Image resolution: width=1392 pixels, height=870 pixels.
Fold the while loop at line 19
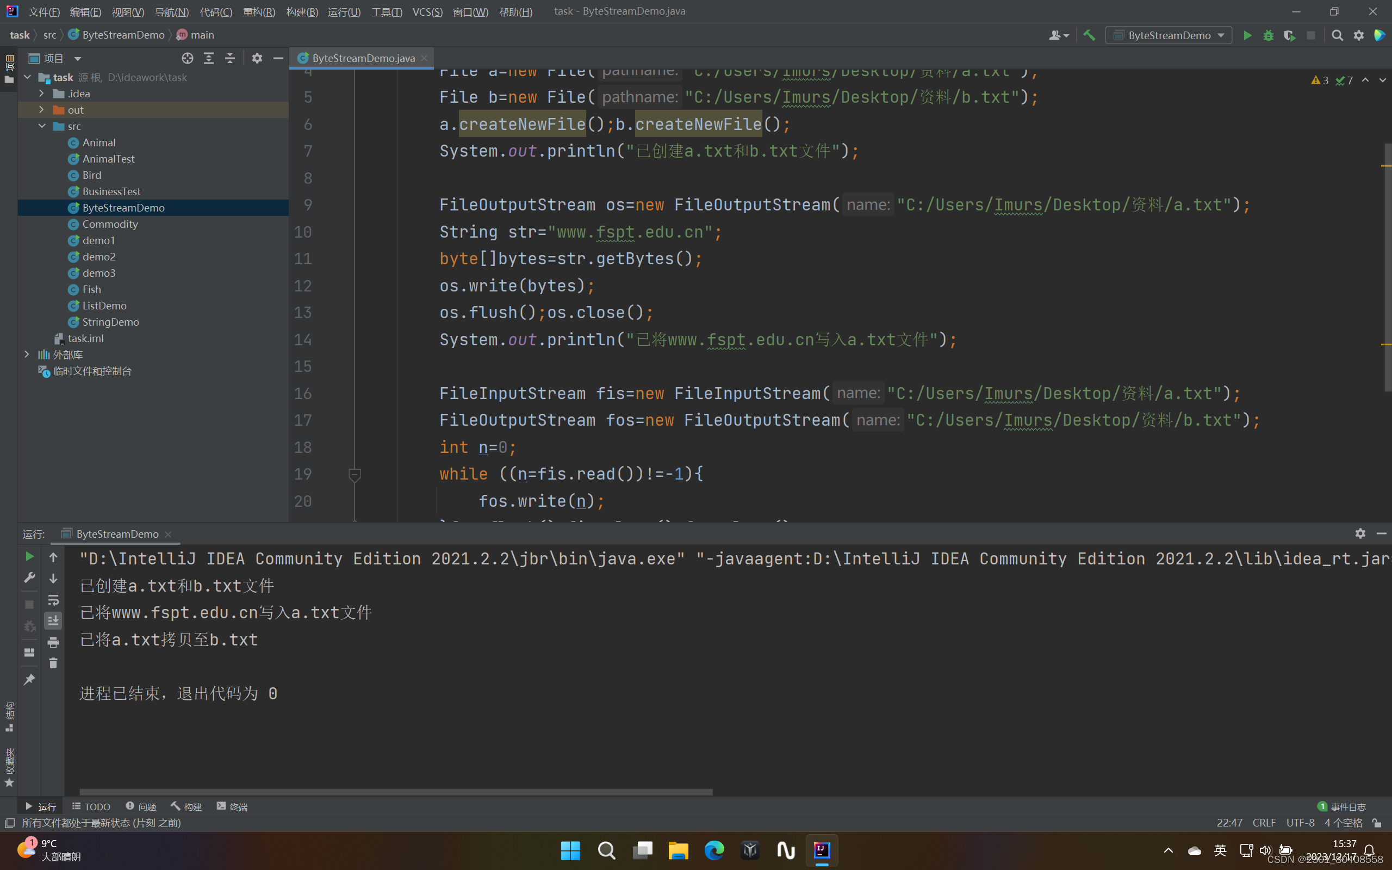click(x=355, y=474)
